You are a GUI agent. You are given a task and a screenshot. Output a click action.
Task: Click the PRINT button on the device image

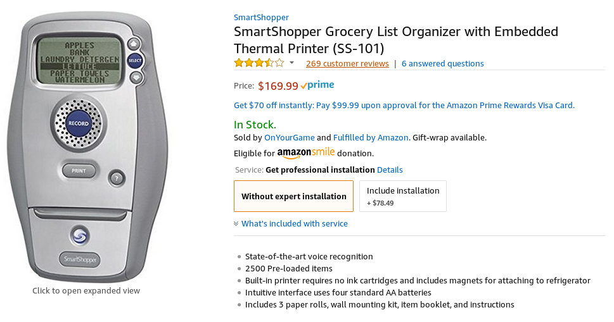pyautogui.click(x=79, y=171)
